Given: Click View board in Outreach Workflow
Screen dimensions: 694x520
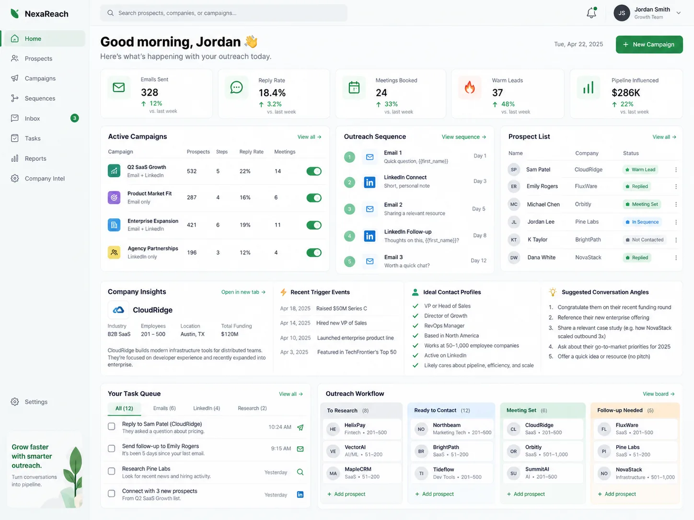Looking at the screenshot, I should [659, 394].
